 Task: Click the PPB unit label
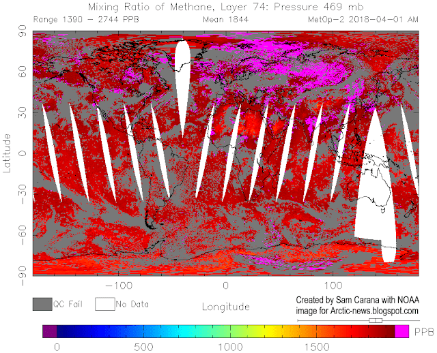[422, 331]
